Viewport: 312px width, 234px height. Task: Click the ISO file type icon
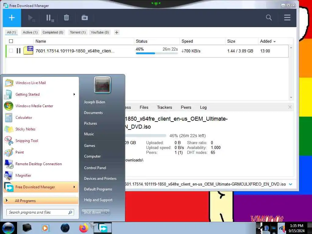[28, 50]
